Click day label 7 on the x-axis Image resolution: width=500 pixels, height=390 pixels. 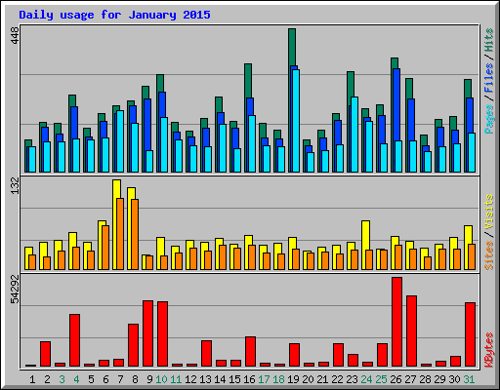tap(120, 379)
